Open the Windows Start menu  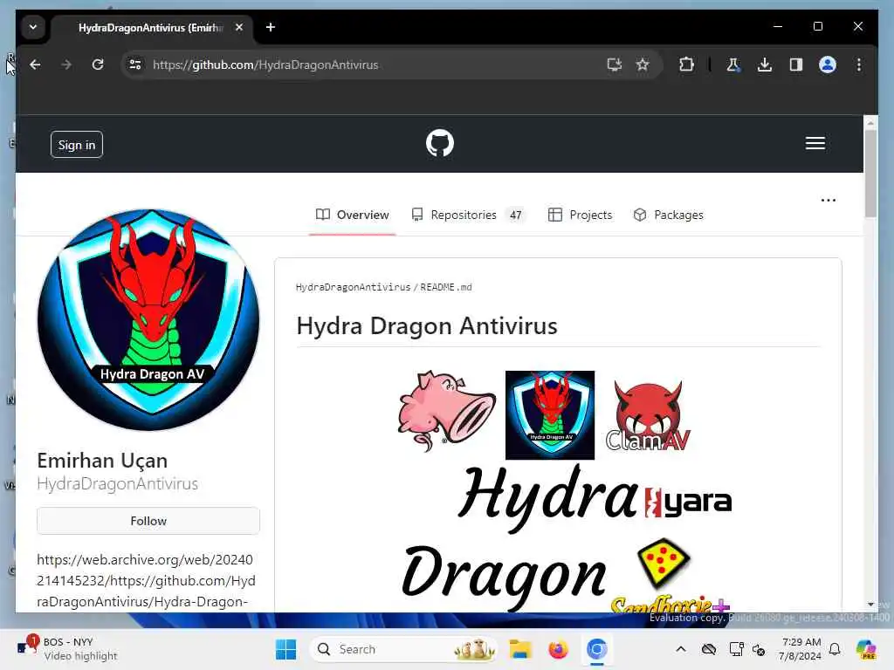(285, 649)
